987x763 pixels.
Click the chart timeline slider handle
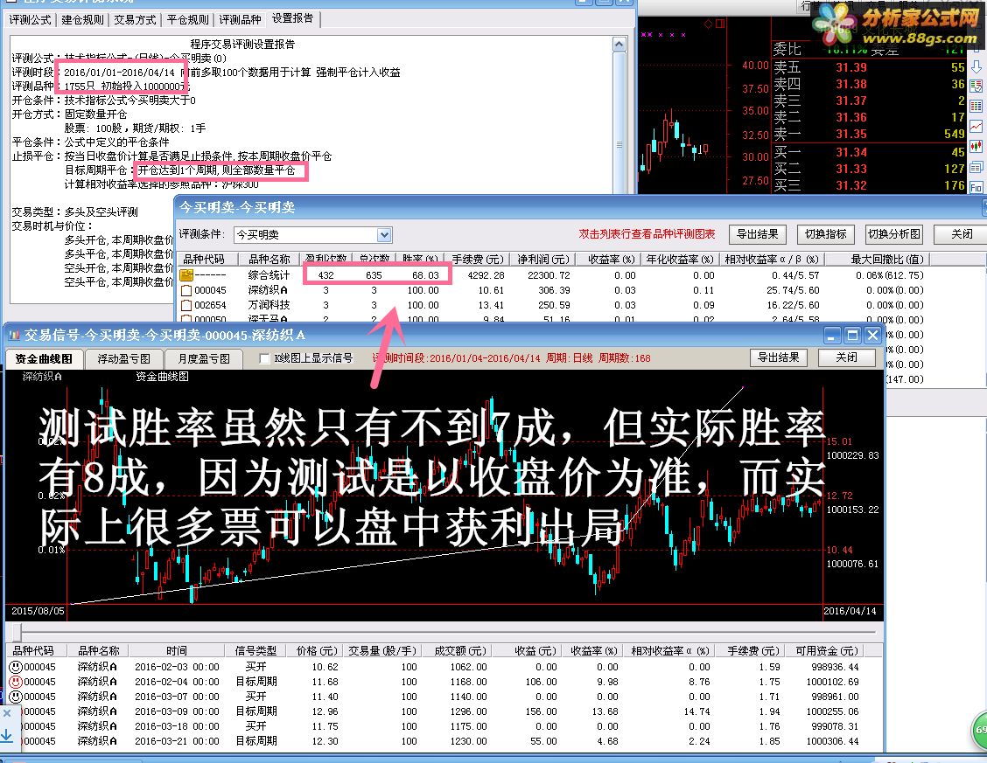17,632
